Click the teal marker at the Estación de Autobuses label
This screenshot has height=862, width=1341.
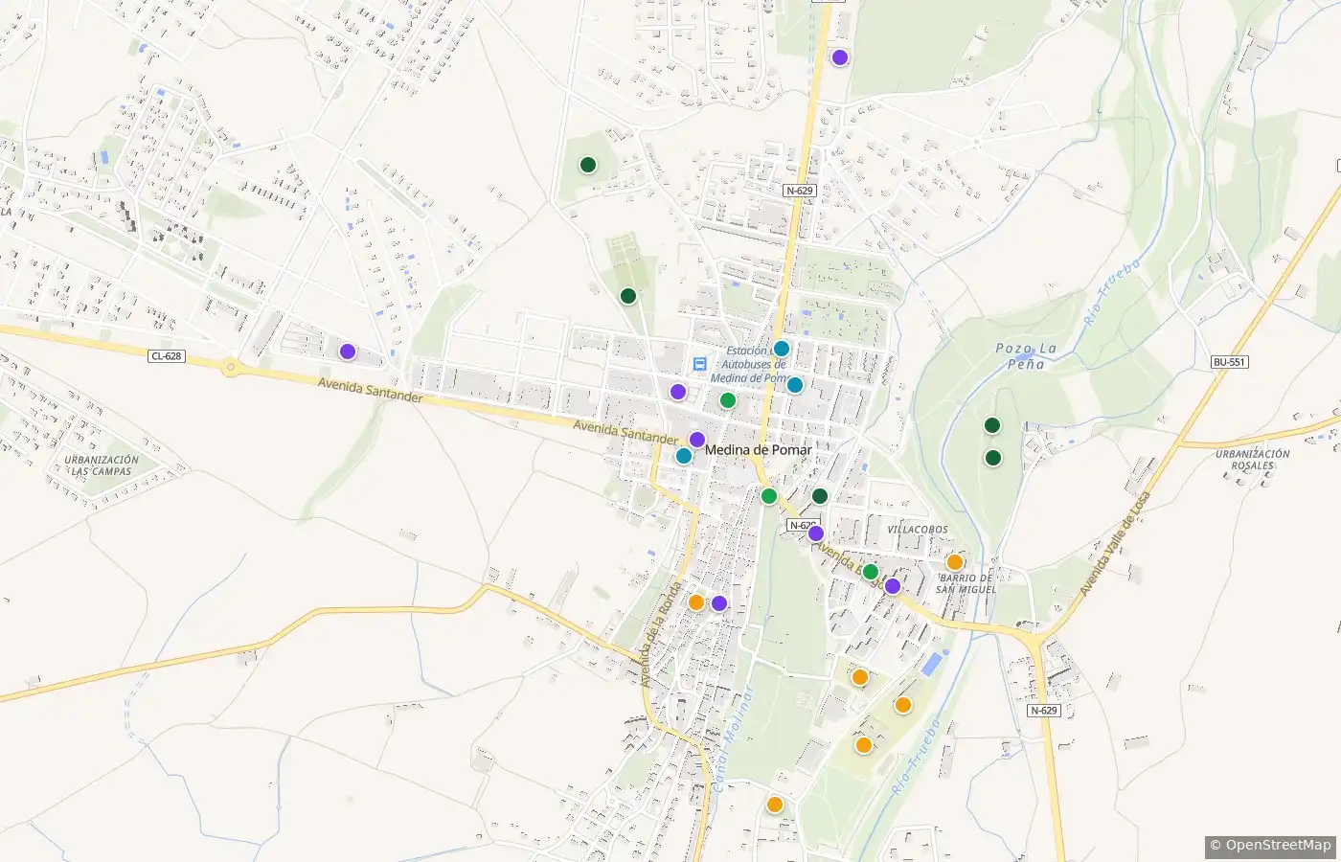(x=782, y=349)
